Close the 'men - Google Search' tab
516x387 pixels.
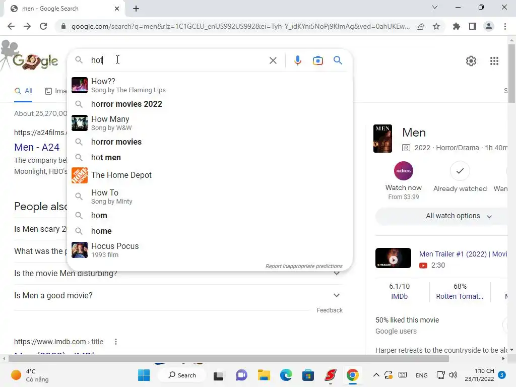pos(117,9)
